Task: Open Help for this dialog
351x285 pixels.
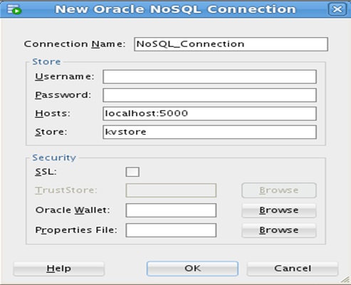Action: point(59,269)
